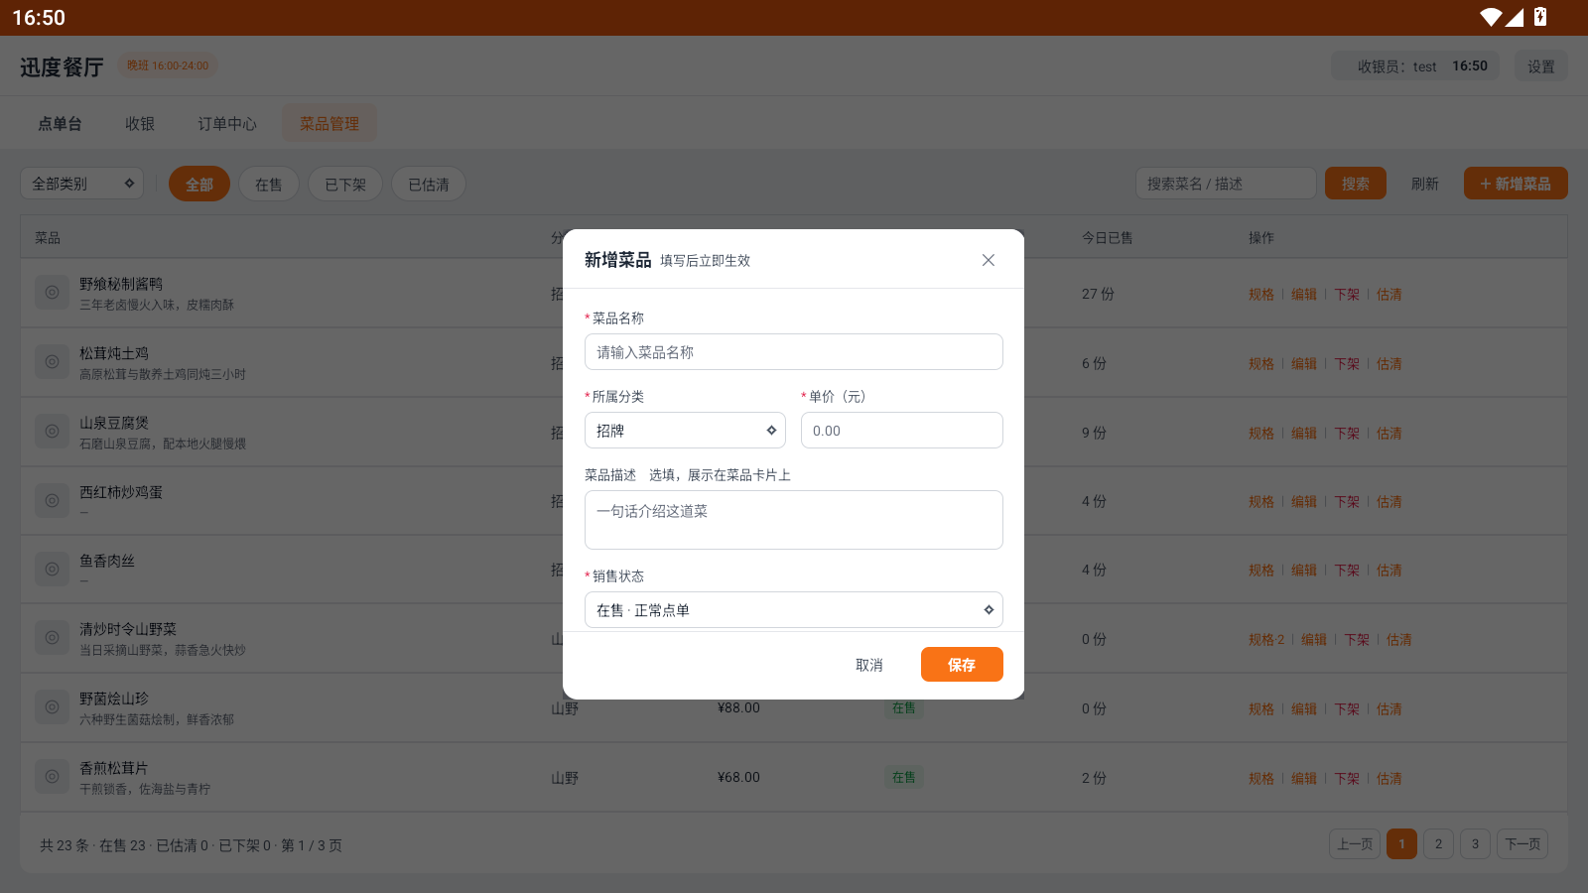
Task: Focus the 菜品名称 input field
Action: [x=793, y=352]
